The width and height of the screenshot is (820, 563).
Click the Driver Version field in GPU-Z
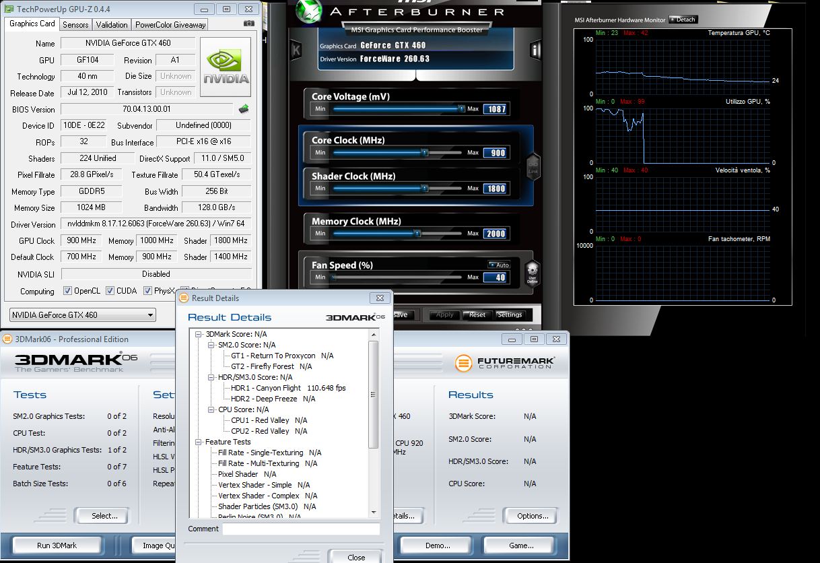(x=156, y=224)
